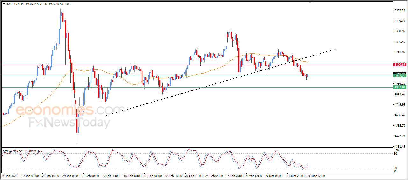Viewport: 408px width, 180px height.
Task: Click the 26 Jan 16:00 date label
Action: point(50,175)
